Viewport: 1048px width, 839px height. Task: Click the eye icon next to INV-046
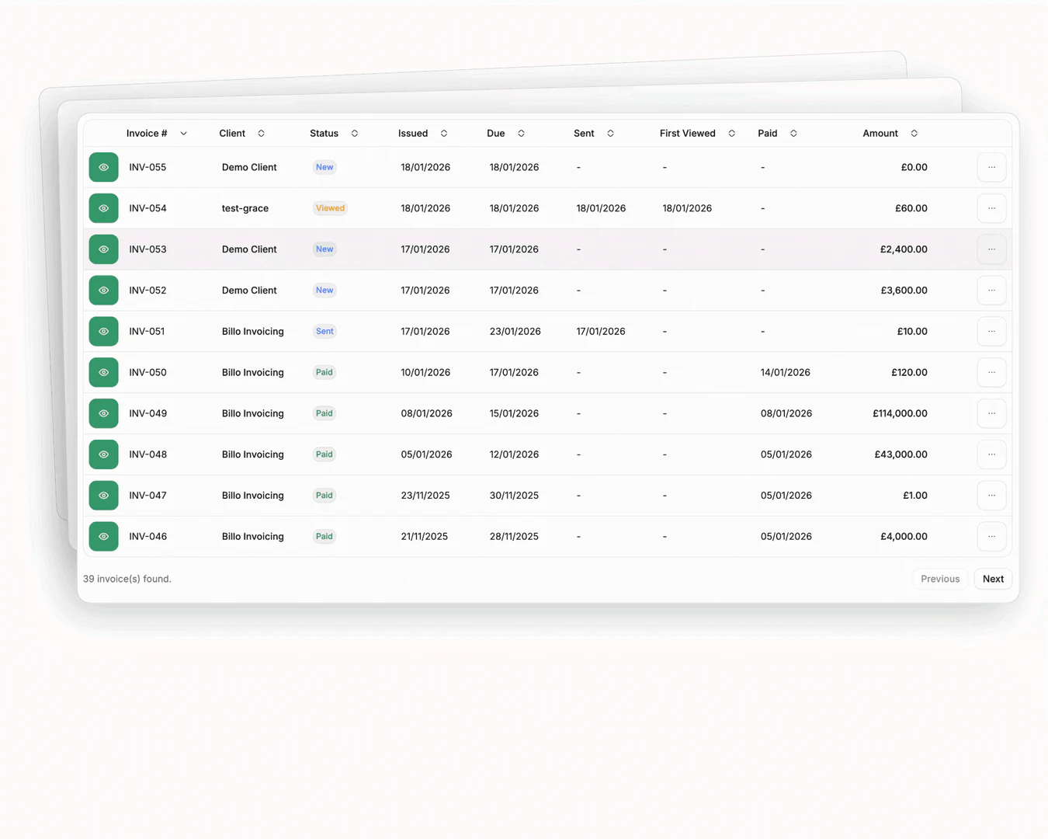tap(103, 536)
